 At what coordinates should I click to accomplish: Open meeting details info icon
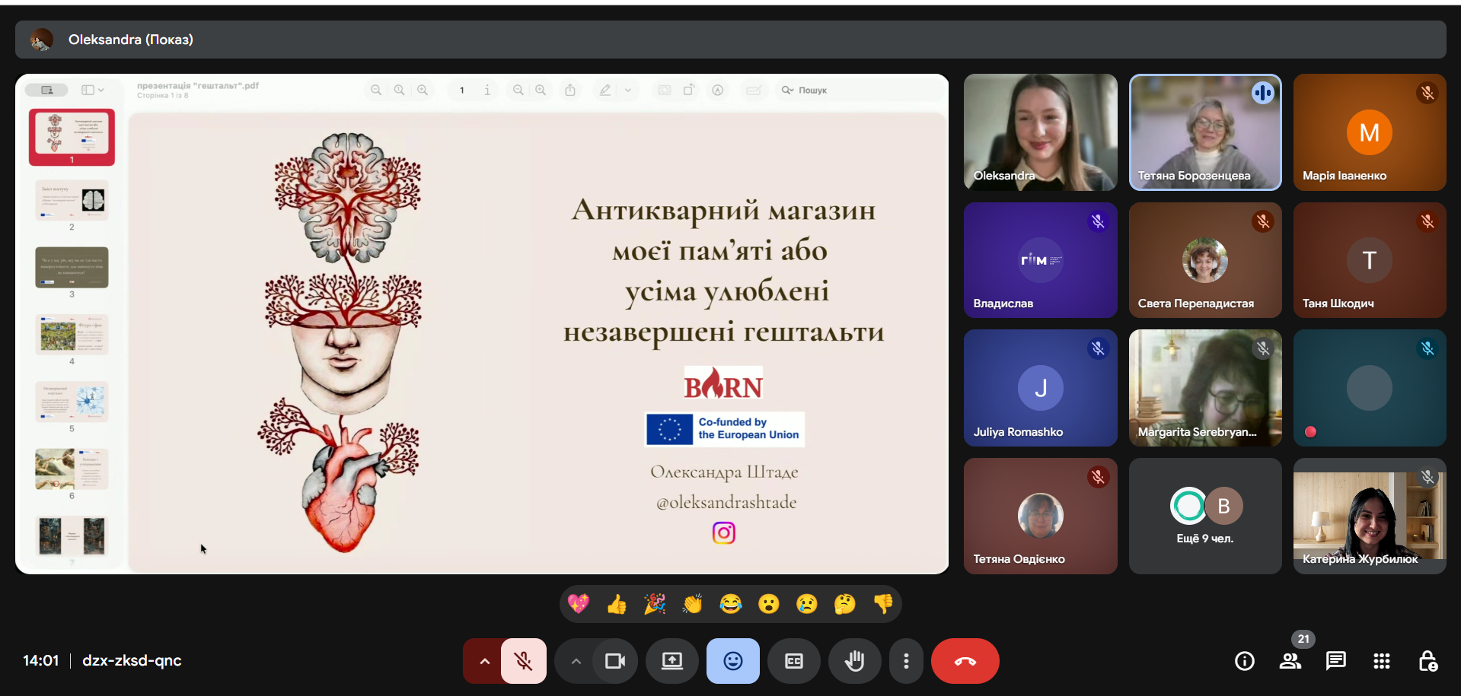click(1244, 661)
